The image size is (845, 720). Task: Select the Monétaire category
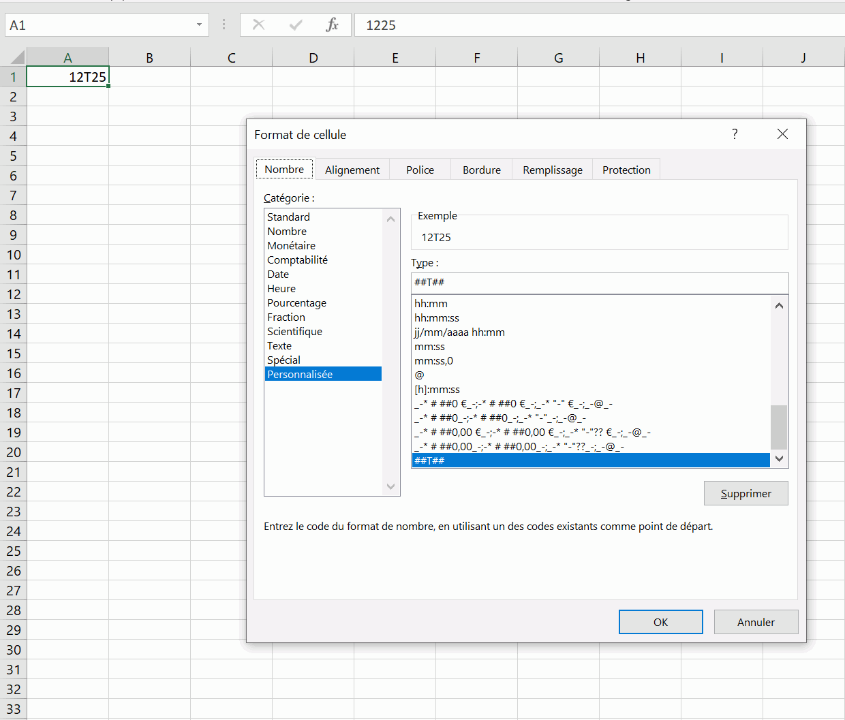291,245
